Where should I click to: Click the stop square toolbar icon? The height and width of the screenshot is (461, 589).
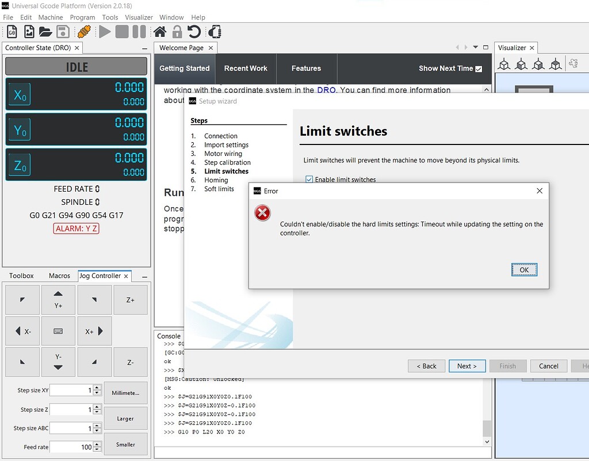click(x=122, y=32)
